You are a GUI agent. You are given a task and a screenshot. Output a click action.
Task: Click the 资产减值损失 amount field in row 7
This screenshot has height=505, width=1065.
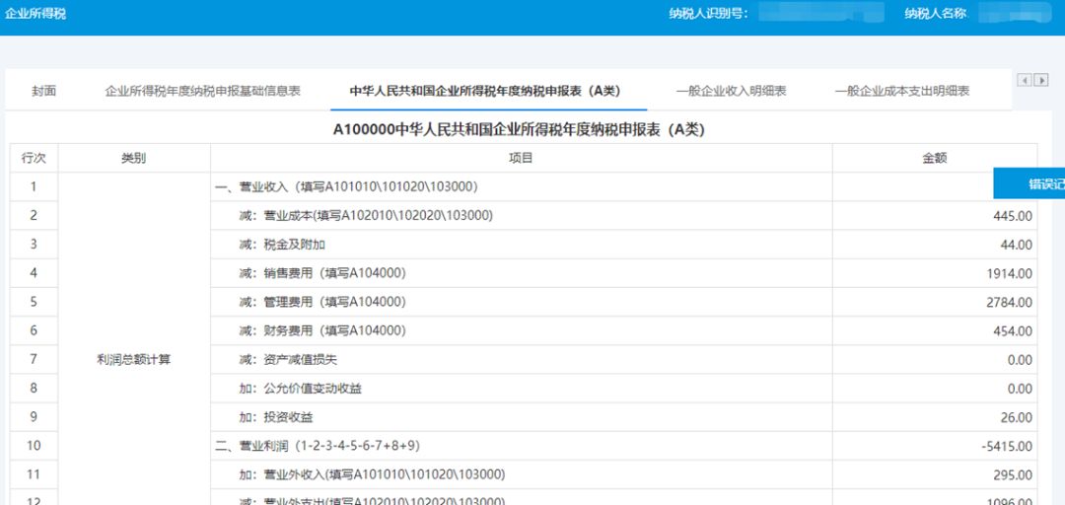tap(934, 360)
